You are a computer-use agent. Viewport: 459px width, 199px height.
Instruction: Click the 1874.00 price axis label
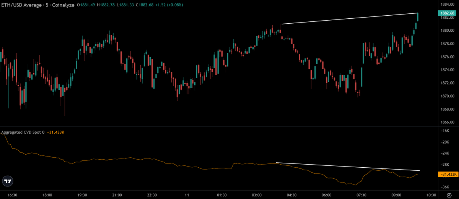[447, 70]
